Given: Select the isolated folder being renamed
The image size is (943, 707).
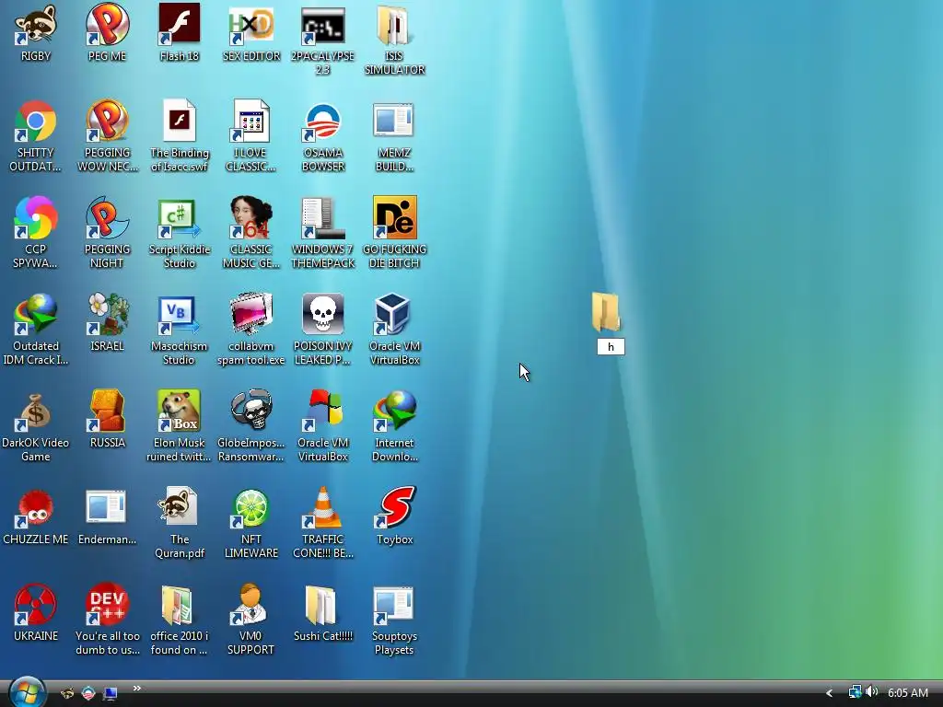Looking at the screenshot, I should (x=606, y=313).
